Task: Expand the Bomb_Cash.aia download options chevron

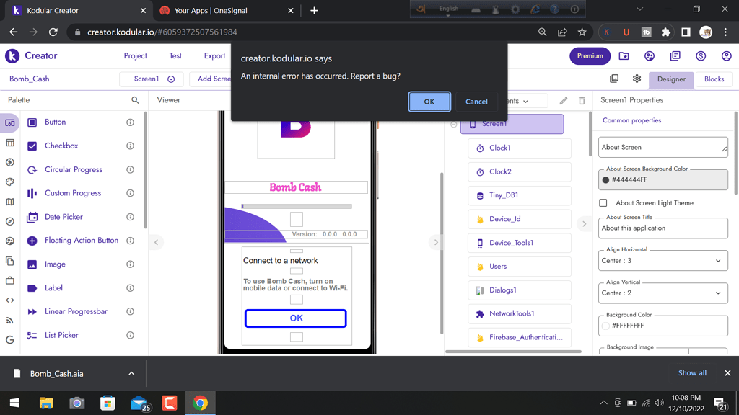Action: [131, 374]
